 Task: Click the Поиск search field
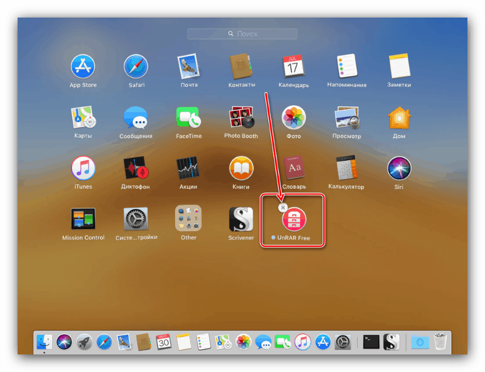pyautogui.click(x=242, y=33)
